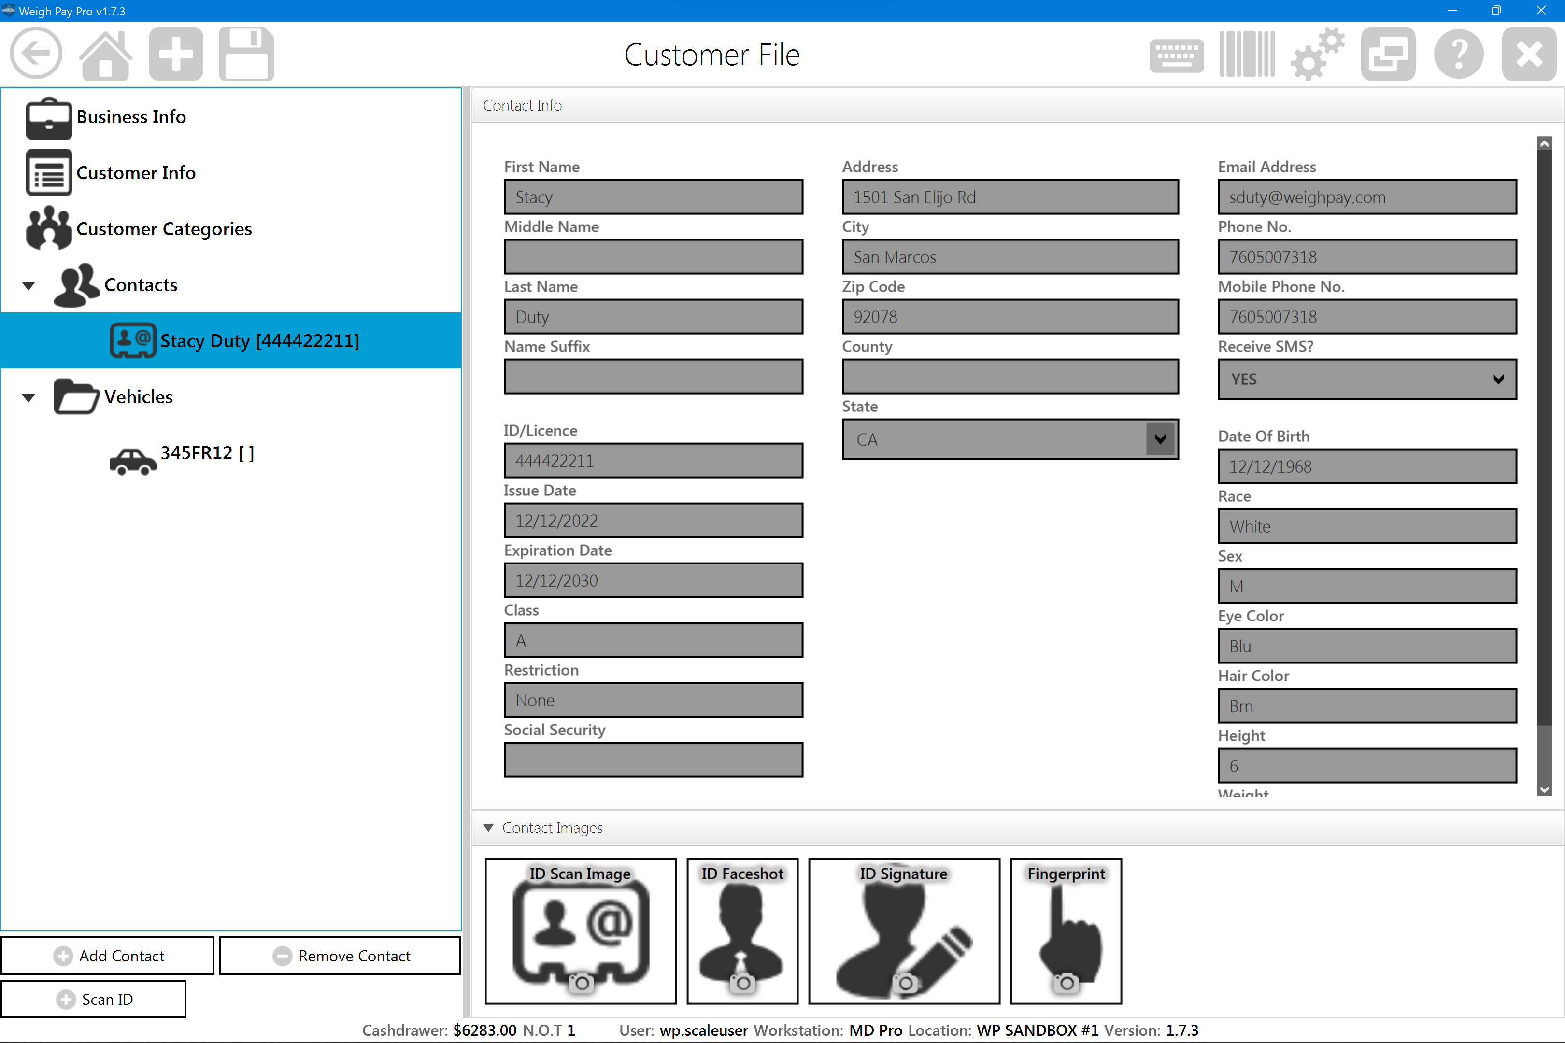The height and width of the screenshot is (1043, 1565).
Task: Click the back arrow icon
Action: coord(36,54)
